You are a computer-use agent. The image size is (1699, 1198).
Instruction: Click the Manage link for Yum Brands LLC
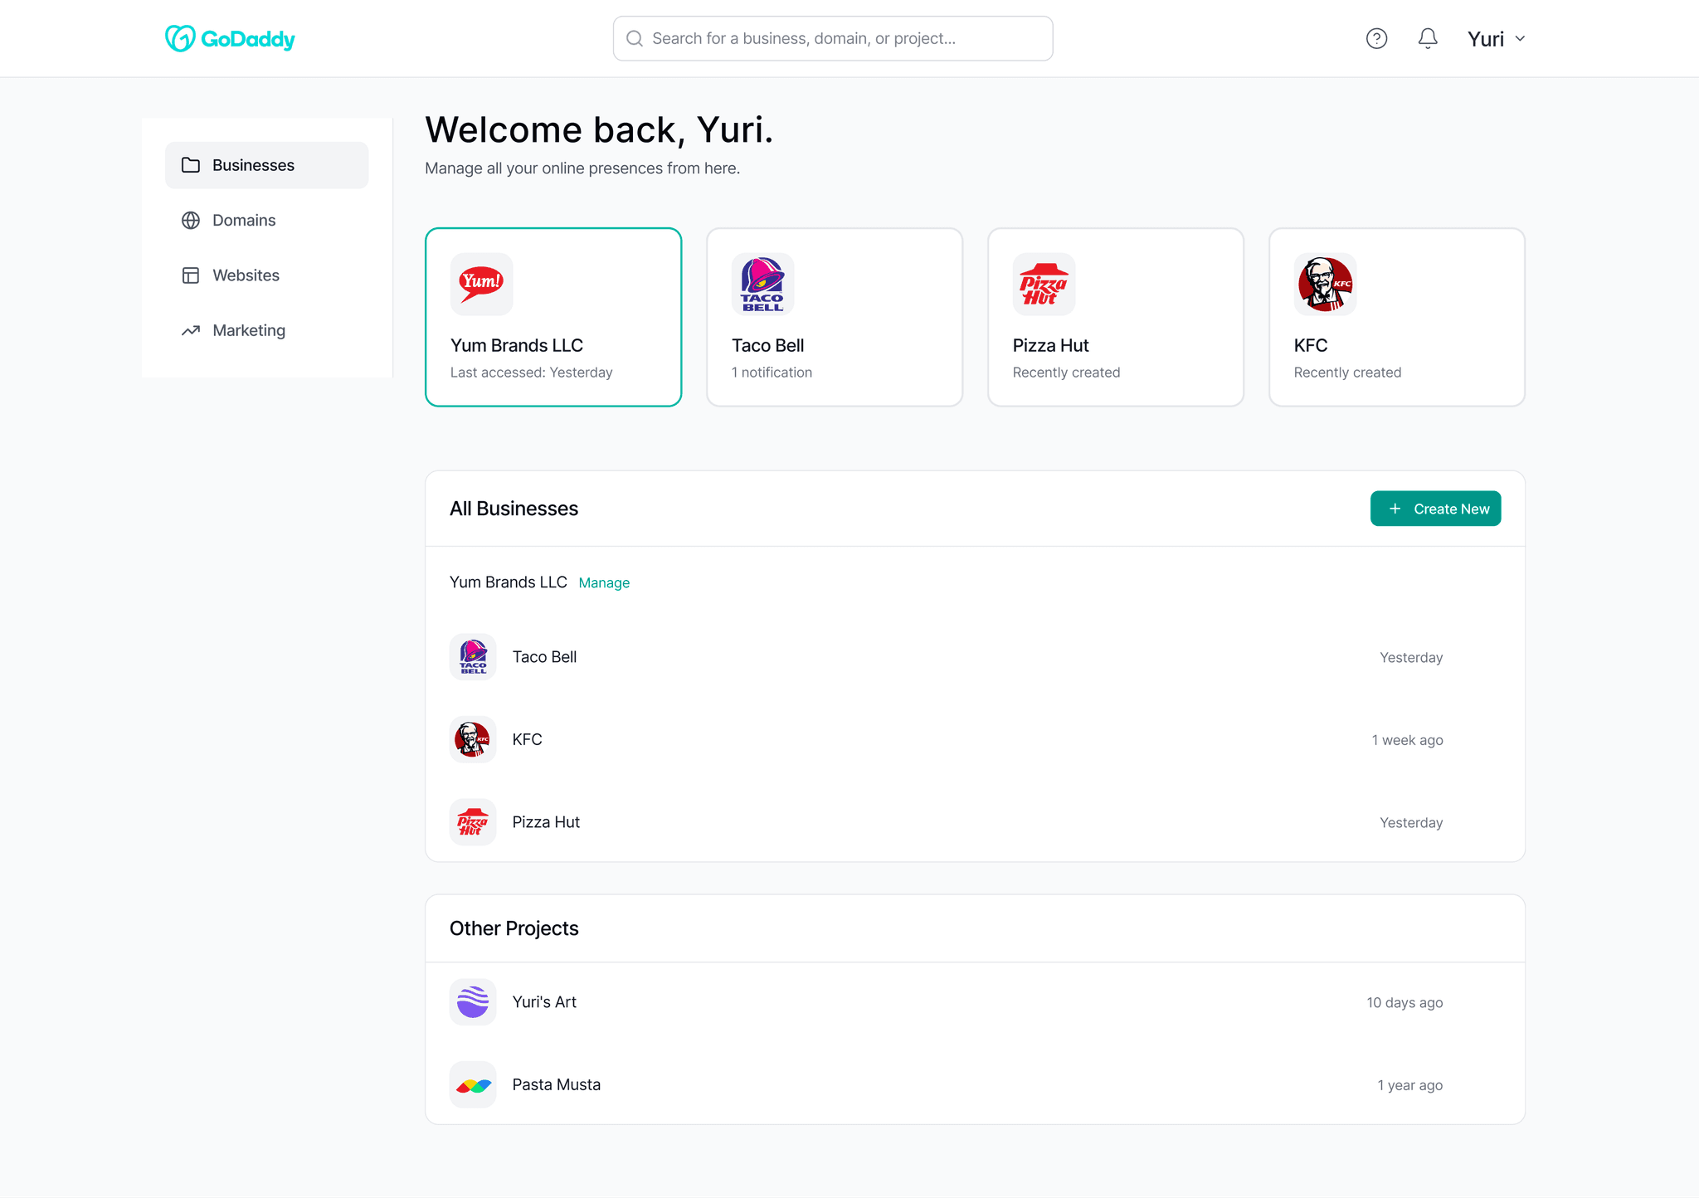(x=604, y=582)
